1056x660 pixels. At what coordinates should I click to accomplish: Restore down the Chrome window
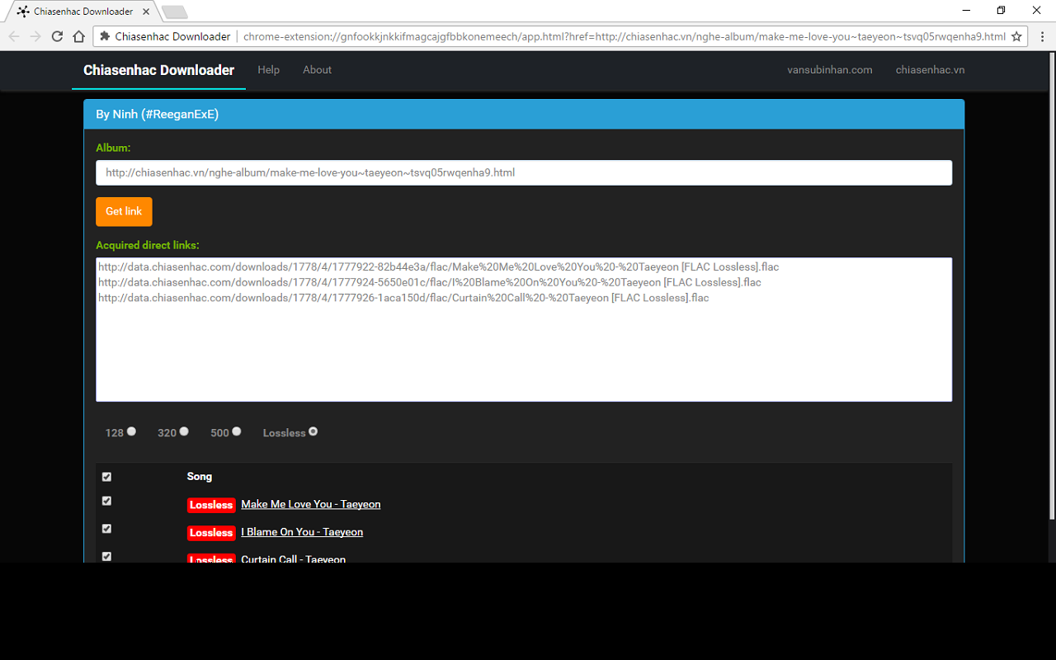point(1001,10)
